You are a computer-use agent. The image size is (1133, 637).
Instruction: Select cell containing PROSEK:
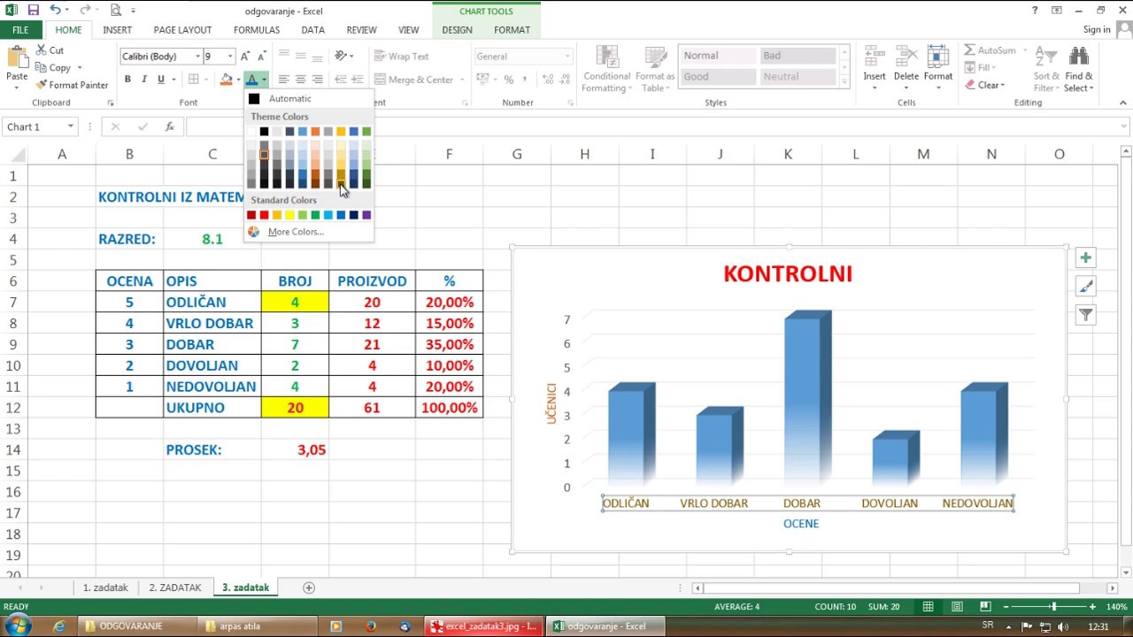(212, 449)
